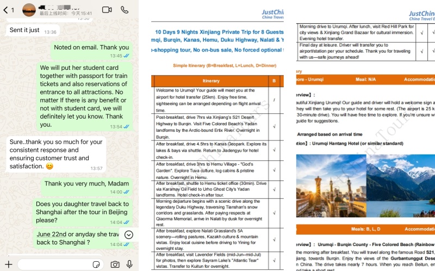
Task: Open the Urumqi mosque sunset photo
Action: point(331,185)
